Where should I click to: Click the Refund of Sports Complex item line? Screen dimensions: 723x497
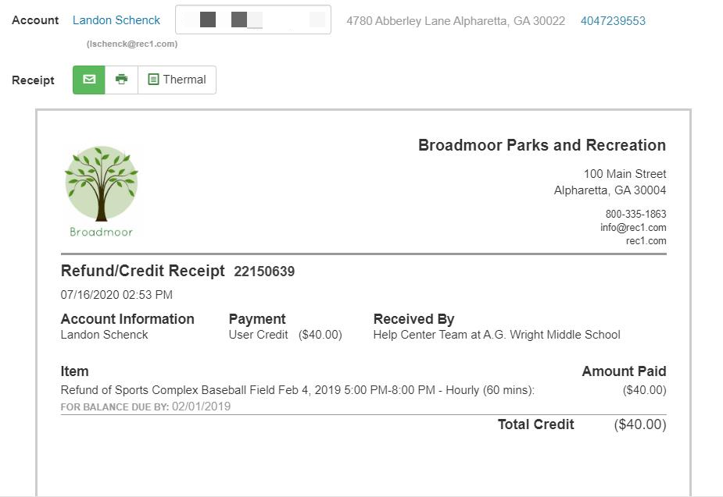(298, 390)
